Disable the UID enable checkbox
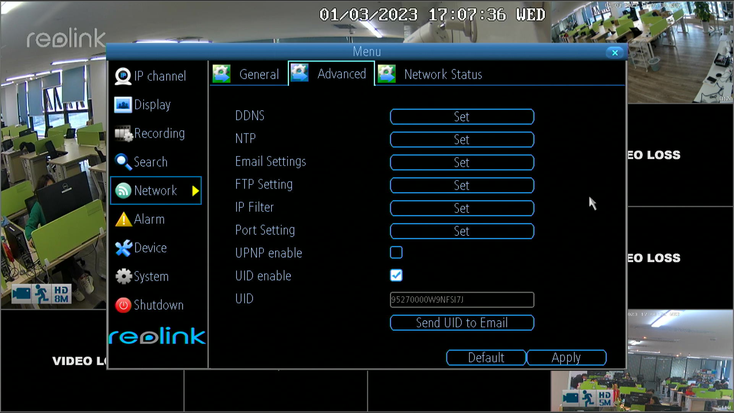The height and width of the screenshot is (413, 734). pos(396,275)
